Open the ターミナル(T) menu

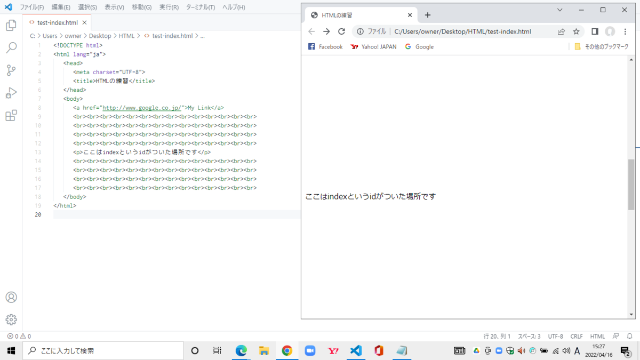tap(201, 7)
